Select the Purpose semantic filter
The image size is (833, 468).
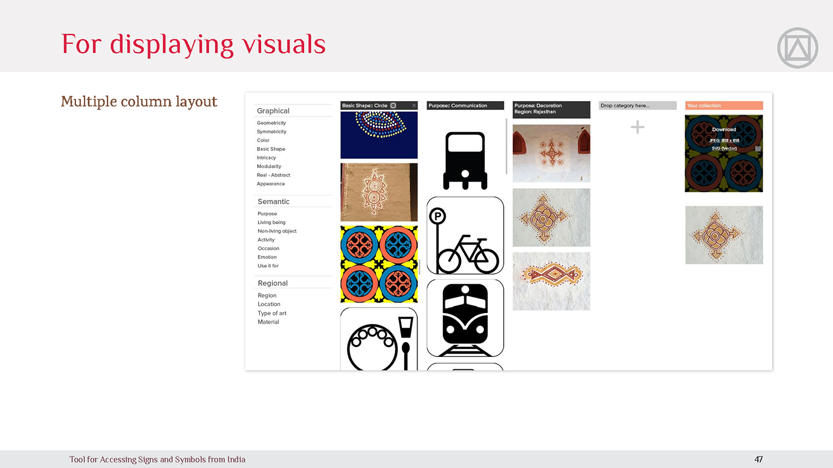(267, 214)
